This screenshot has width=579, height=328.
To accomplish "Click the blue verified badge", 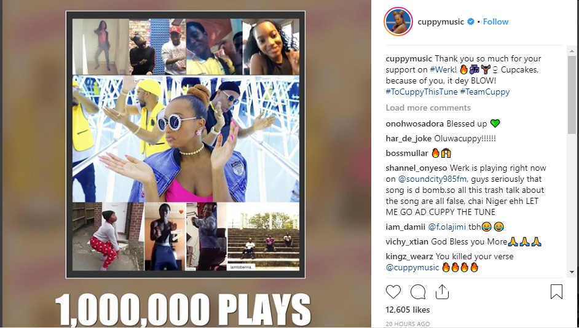I will (471, 21).
